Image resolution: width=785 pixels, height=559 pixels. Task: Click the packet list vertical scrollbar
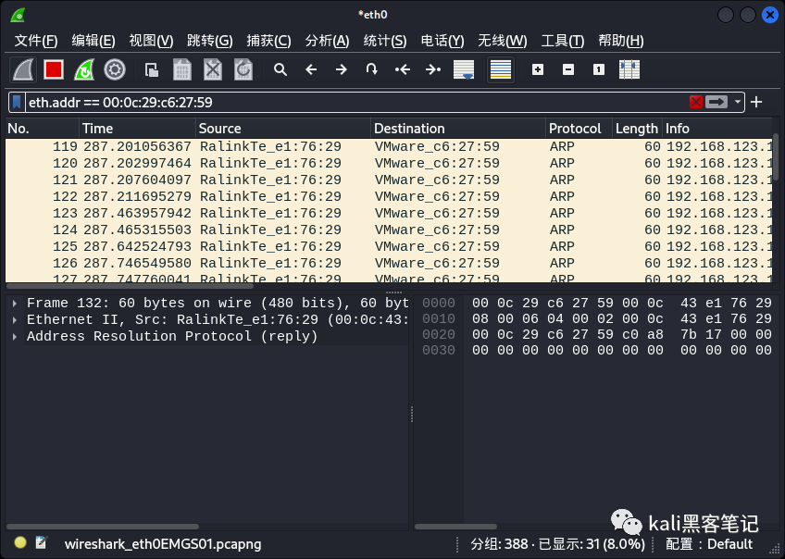(x=776, y=156)
